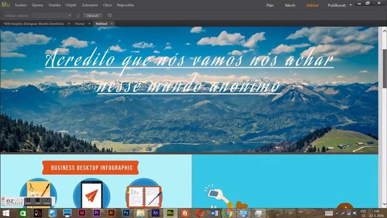Select the Náhled mode in the top bar

click(x=313, y=5)
